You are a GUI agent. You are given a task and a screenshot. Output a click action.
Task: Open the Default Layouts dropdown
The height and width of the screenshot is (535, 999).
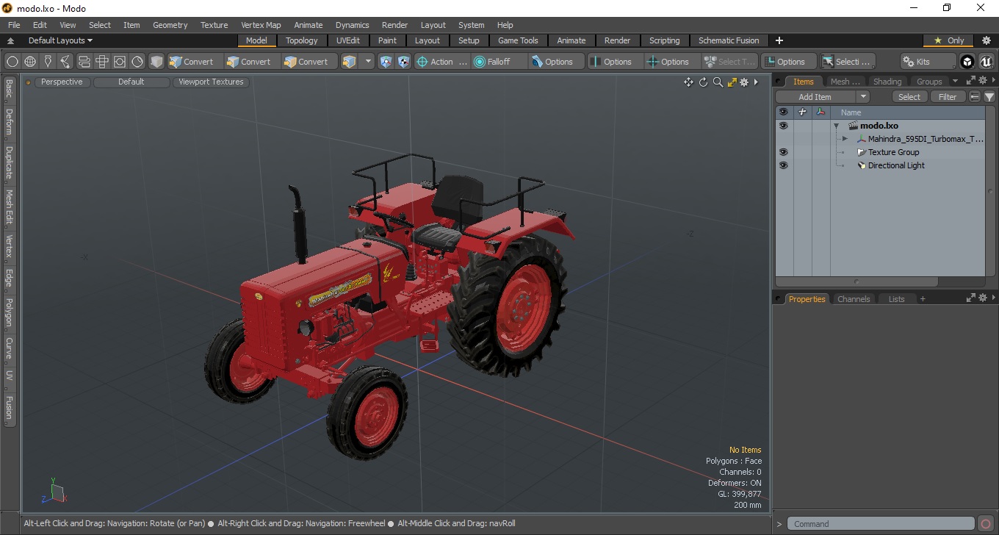click(x=60, y=40)
